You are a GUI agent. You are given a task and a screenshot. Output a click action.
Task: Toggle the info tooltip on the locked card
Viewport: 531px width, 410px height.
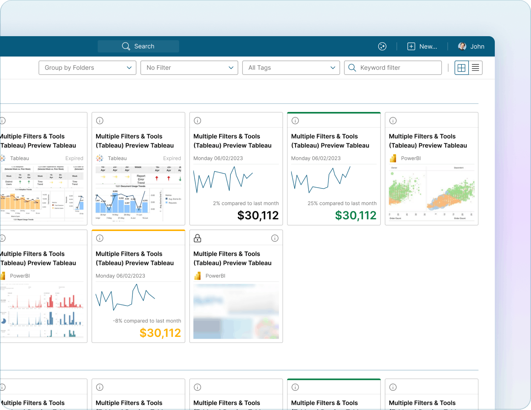tap(274, 238)
